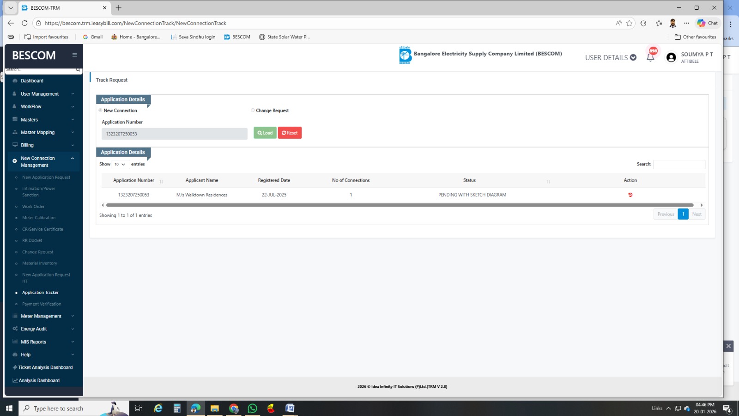The height and width of the screenshot is (416, 739).
Task: Expand the User Management sidebar menu
Action: click(x=43, y=94)
